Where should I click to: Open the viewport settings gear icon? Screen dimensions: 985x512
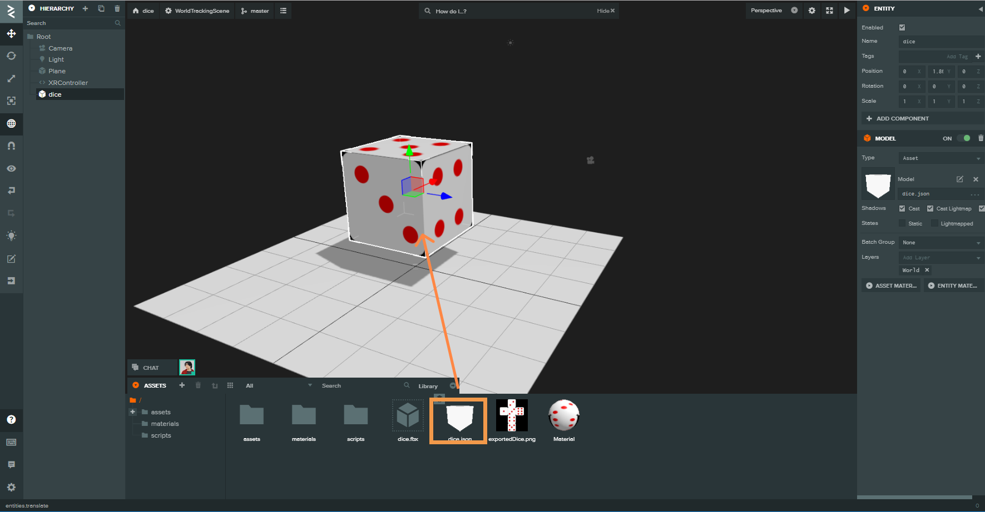812,10
